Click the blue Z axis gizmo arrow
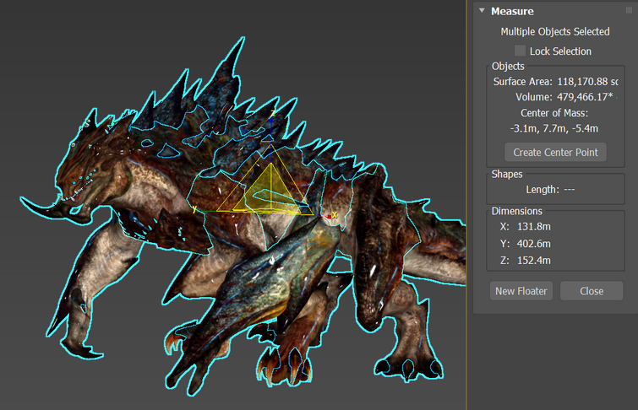This screenshot has height=410, width=638. pos(270,121)
